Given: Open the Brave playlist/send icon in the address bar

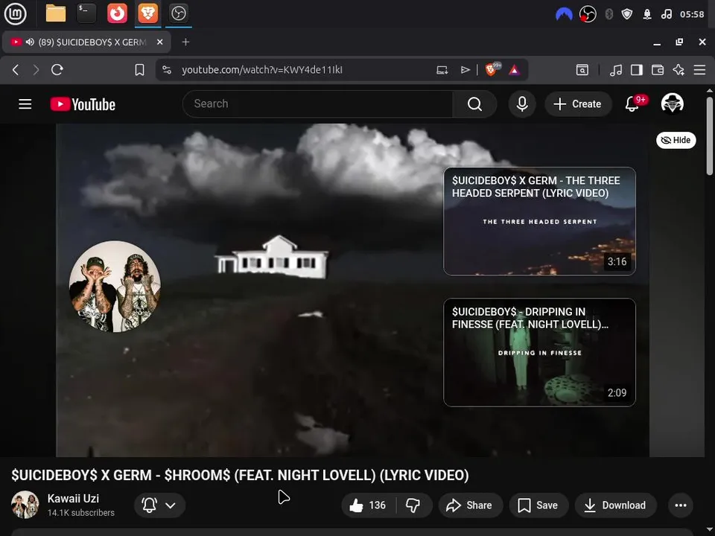Looking at the screenshot, I should point(465,70).
